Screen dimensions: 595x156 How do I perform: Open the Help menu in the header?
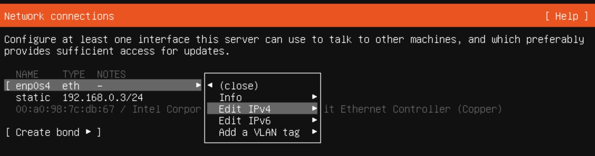[x=566, y=17]
